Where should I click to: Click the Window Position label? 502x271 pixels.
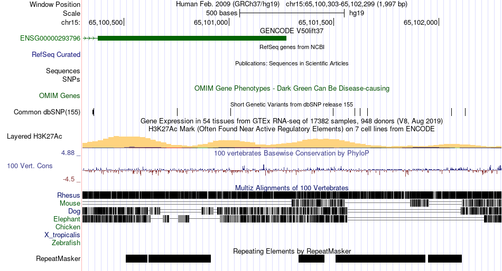[55, 4]
